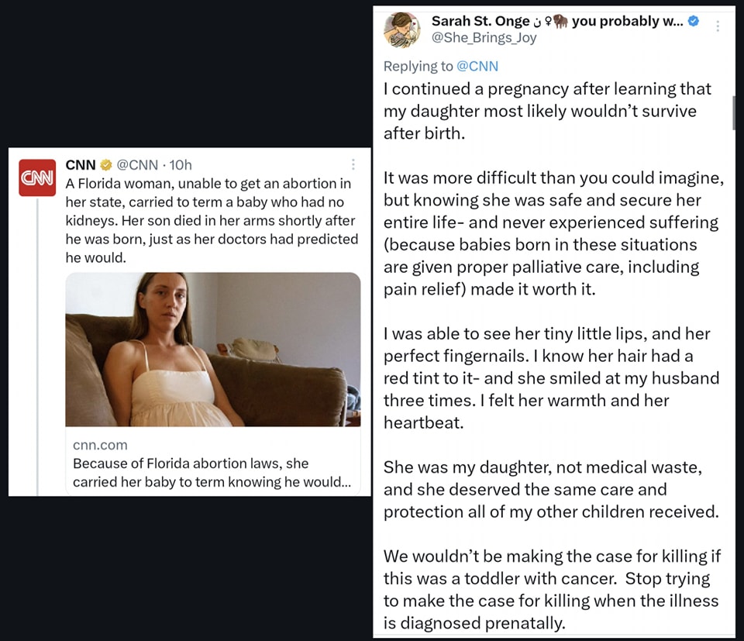Screen dimensions: 744x641
Task: Open more options on CNN's tweet
Action: [x=353, y=164]
